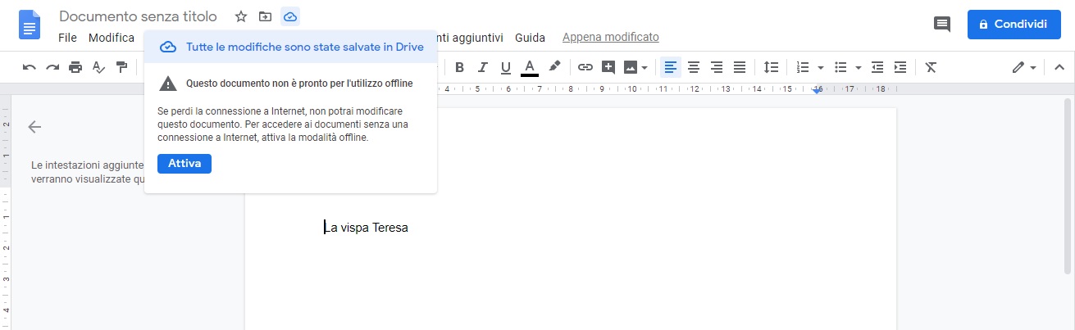Expand numbered list style arrow
Image resolution: width=1075 pixels, height=330 pixels.
(x=821, y=67)
